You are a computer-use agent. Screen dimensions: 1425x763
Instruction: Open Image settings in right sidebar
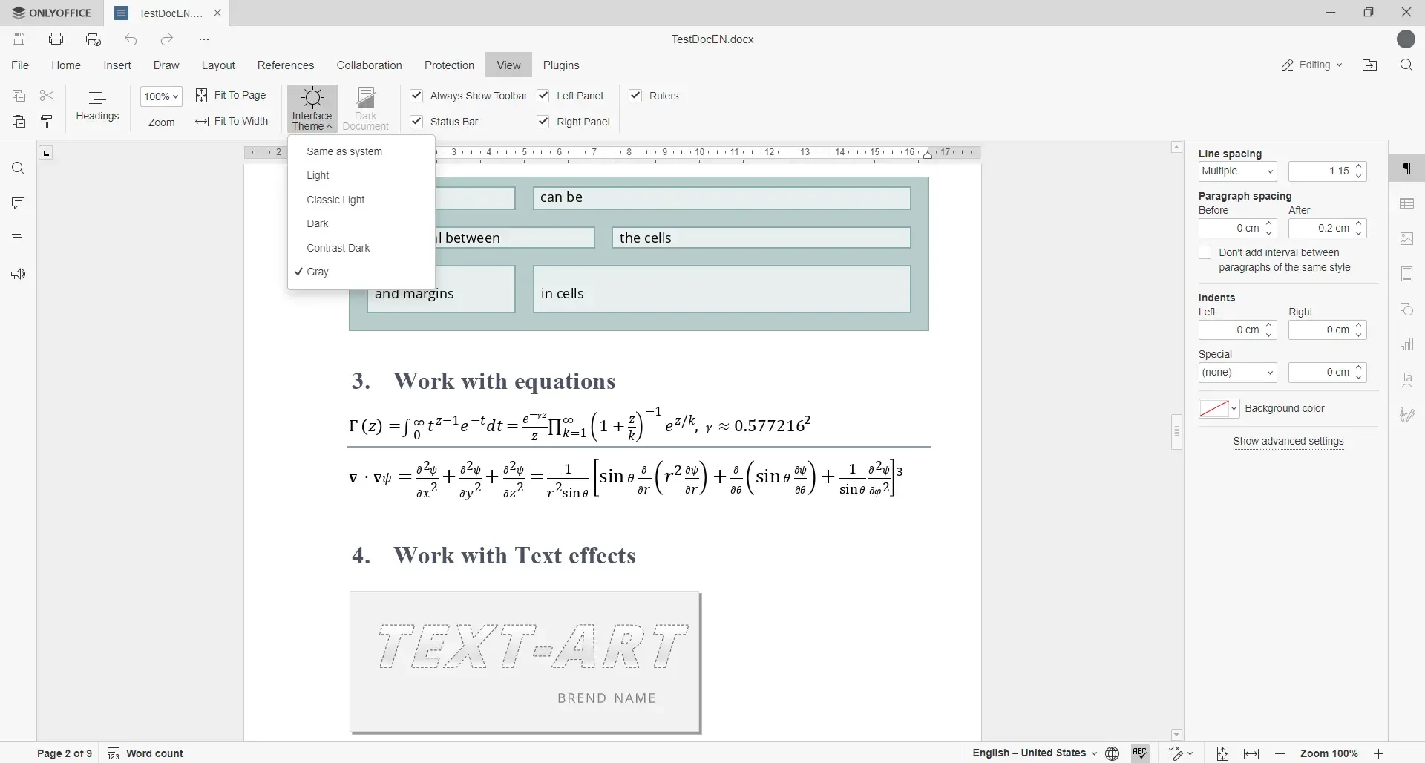pos(1407,239)
